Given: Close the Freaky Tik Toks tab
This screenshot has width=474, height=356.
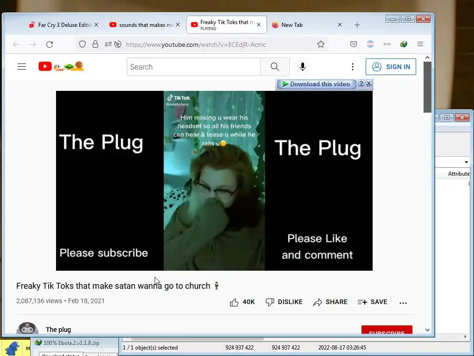Looking at the screenshot, I should pos(259,25).
